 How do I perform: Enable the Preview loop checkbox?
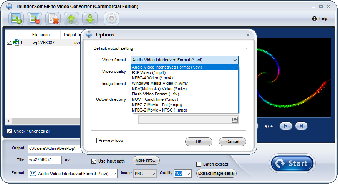point(94,141)
